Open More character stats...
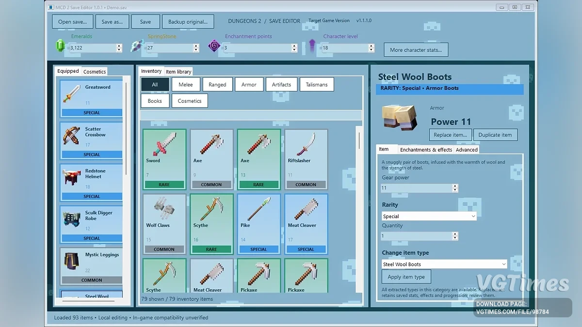Screen dimensions: 582x327 tap(416, 50)
